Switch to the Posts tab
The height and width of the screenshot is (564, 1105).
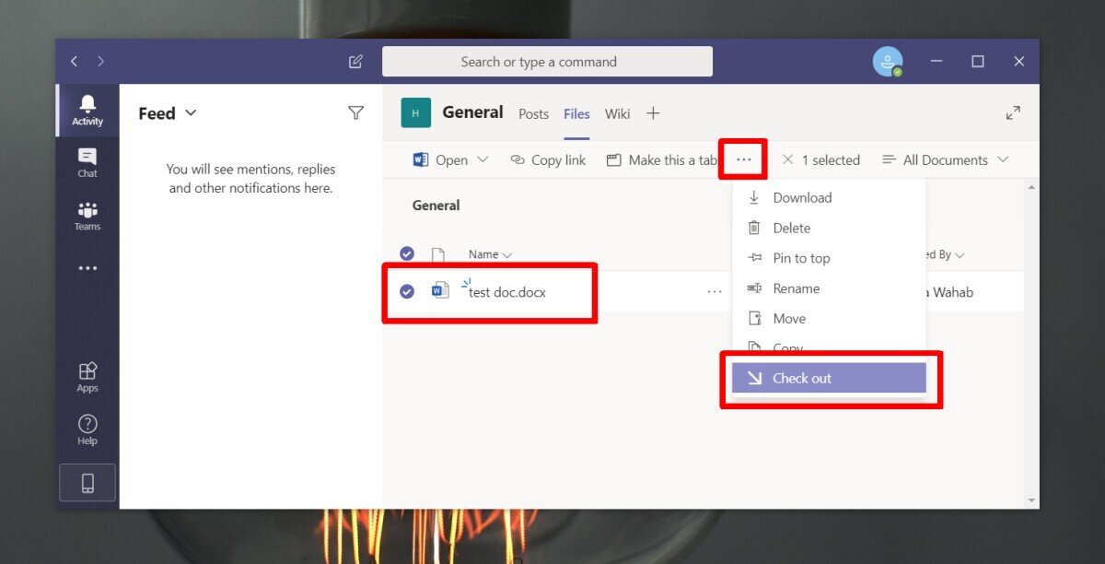(533, 113)
